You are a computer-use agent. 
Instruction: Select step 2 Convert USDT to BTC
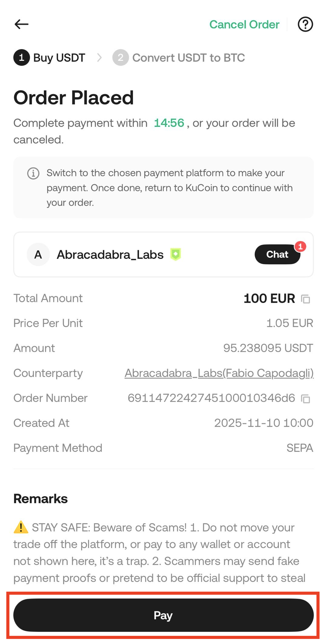tap(179, 58)
